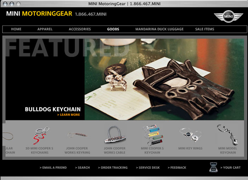Open the HOME navigation tab
The width and height of the screenshot is (248, 180).
tap(16, 29)
